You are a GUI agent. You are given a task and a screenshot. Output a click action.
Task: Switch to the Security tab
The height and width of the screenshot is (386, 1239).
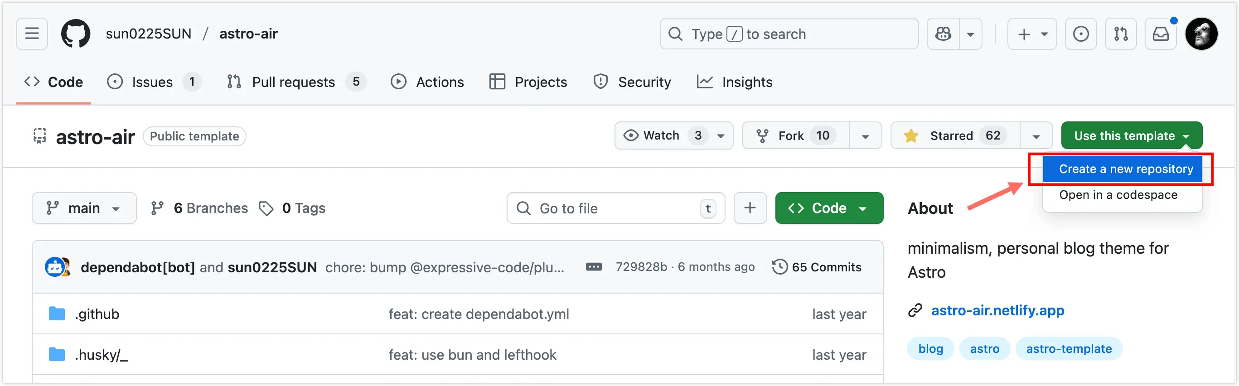[x=632, y=82]
